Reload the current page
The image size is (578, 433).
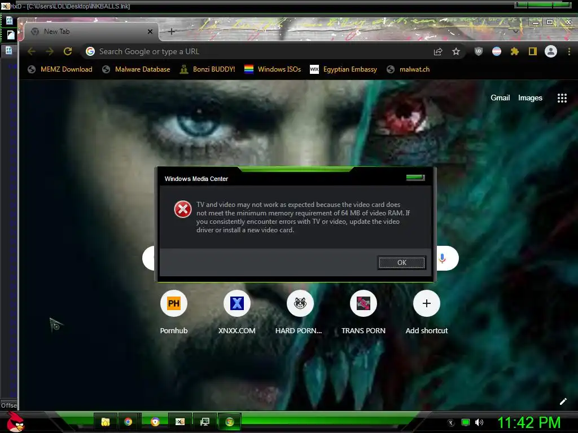point(68,51)
